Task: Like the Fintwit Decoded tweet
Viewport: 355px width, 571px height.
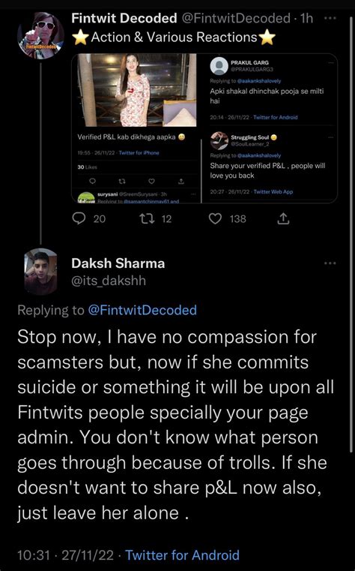Action: coord(215,218)
